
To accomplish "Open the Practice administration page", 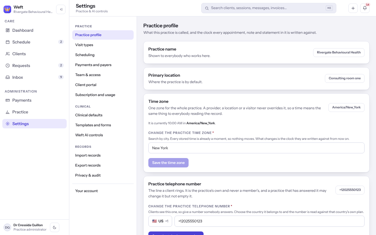I will (35, 112).
